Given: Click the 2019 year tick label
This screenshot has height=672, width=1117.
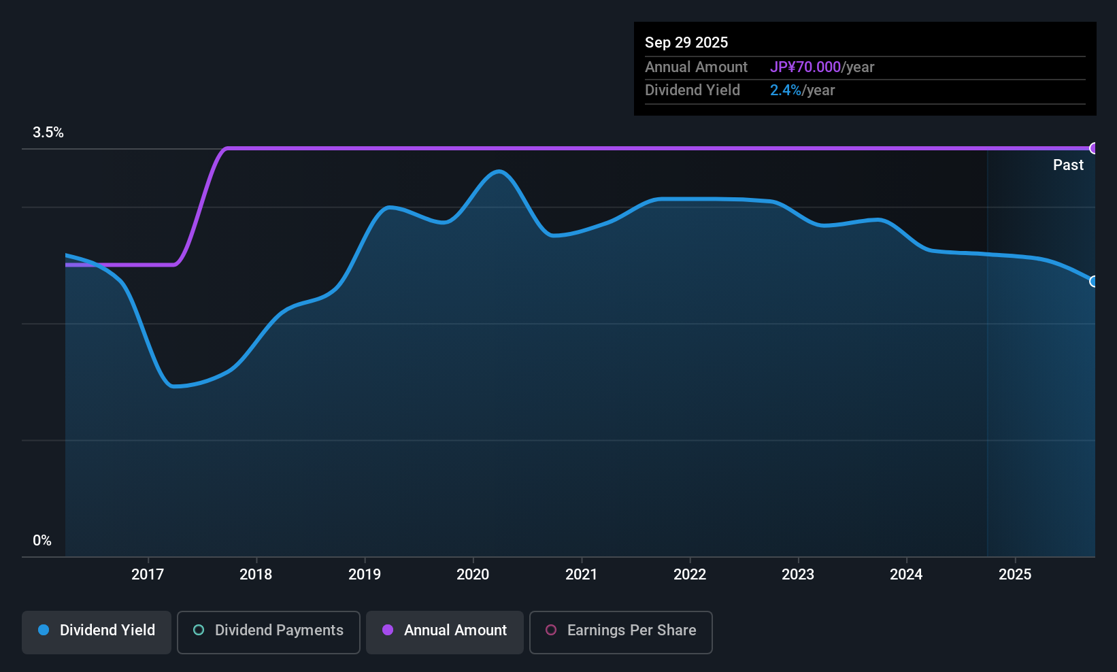Looking at the screenshot, I should 365,575.
